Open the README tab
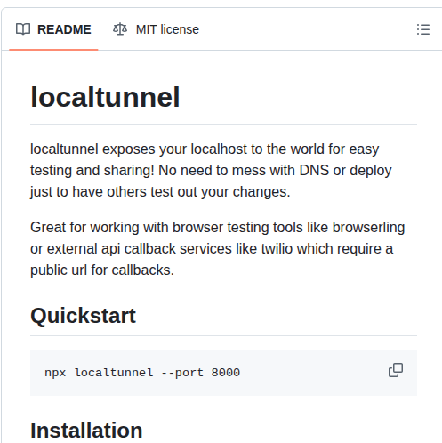Screen dimensions: 442x443 [53, 29]
